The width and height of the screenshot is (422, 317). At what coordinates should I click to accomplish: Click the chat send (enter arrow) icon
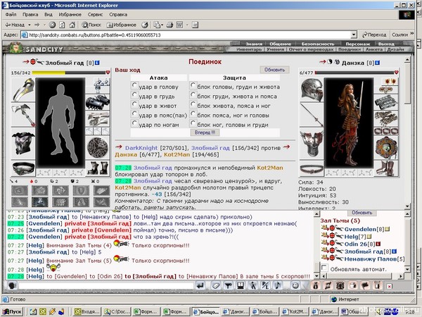tap(200, 286)
